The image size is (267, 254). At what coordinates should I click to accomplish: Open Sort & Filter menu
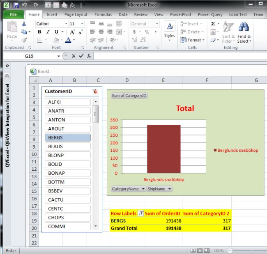click(228, 32)
